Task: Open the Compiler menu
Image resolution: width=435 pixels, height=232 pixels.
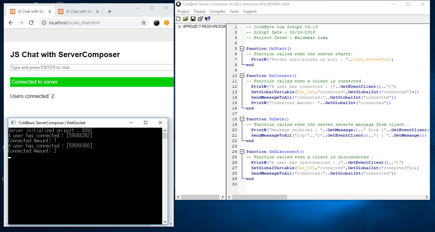Action: (217, 11)
